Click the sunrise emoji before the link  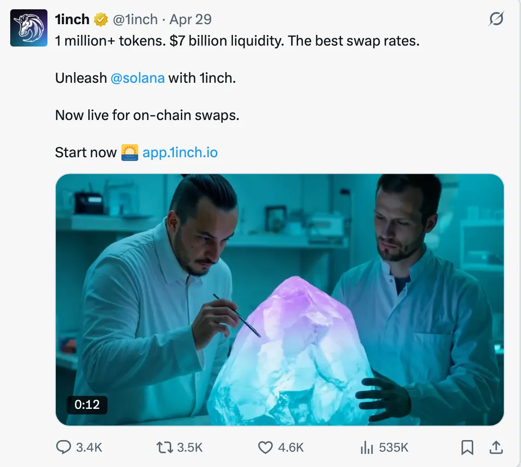tap(130, 152)
